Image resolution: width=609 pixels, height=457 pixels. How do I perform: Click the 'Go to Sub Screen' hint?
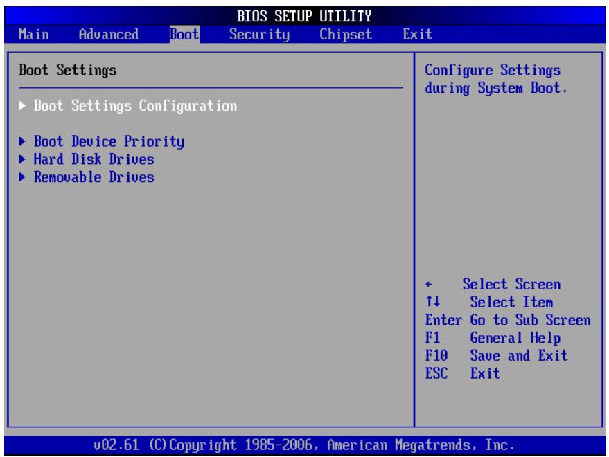[530, 320]
